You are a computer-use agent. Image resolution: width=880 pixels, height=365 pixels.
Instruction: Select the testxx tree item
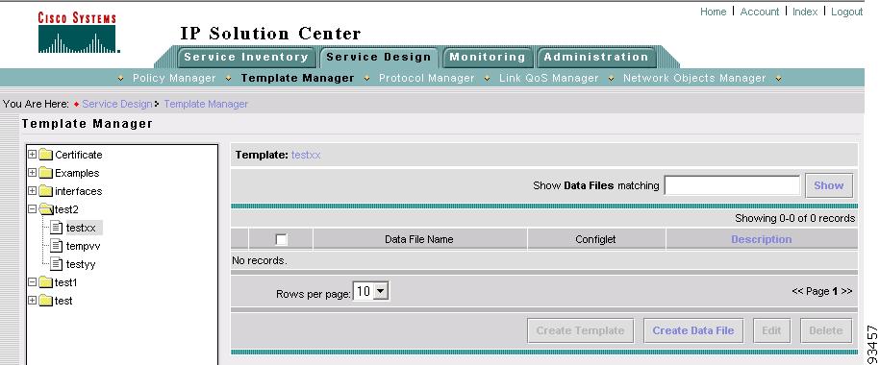point(81,228)
